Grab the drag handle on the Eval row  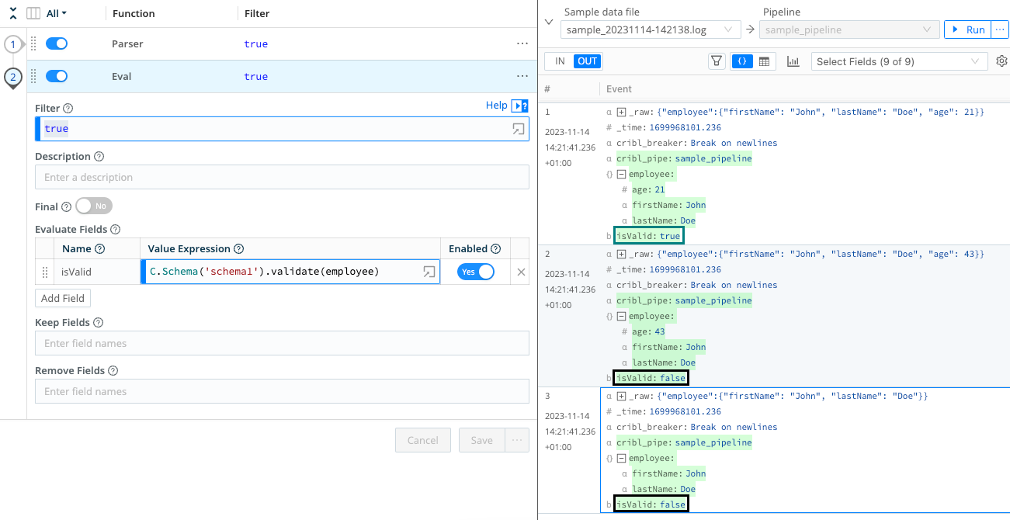[33, 77]
